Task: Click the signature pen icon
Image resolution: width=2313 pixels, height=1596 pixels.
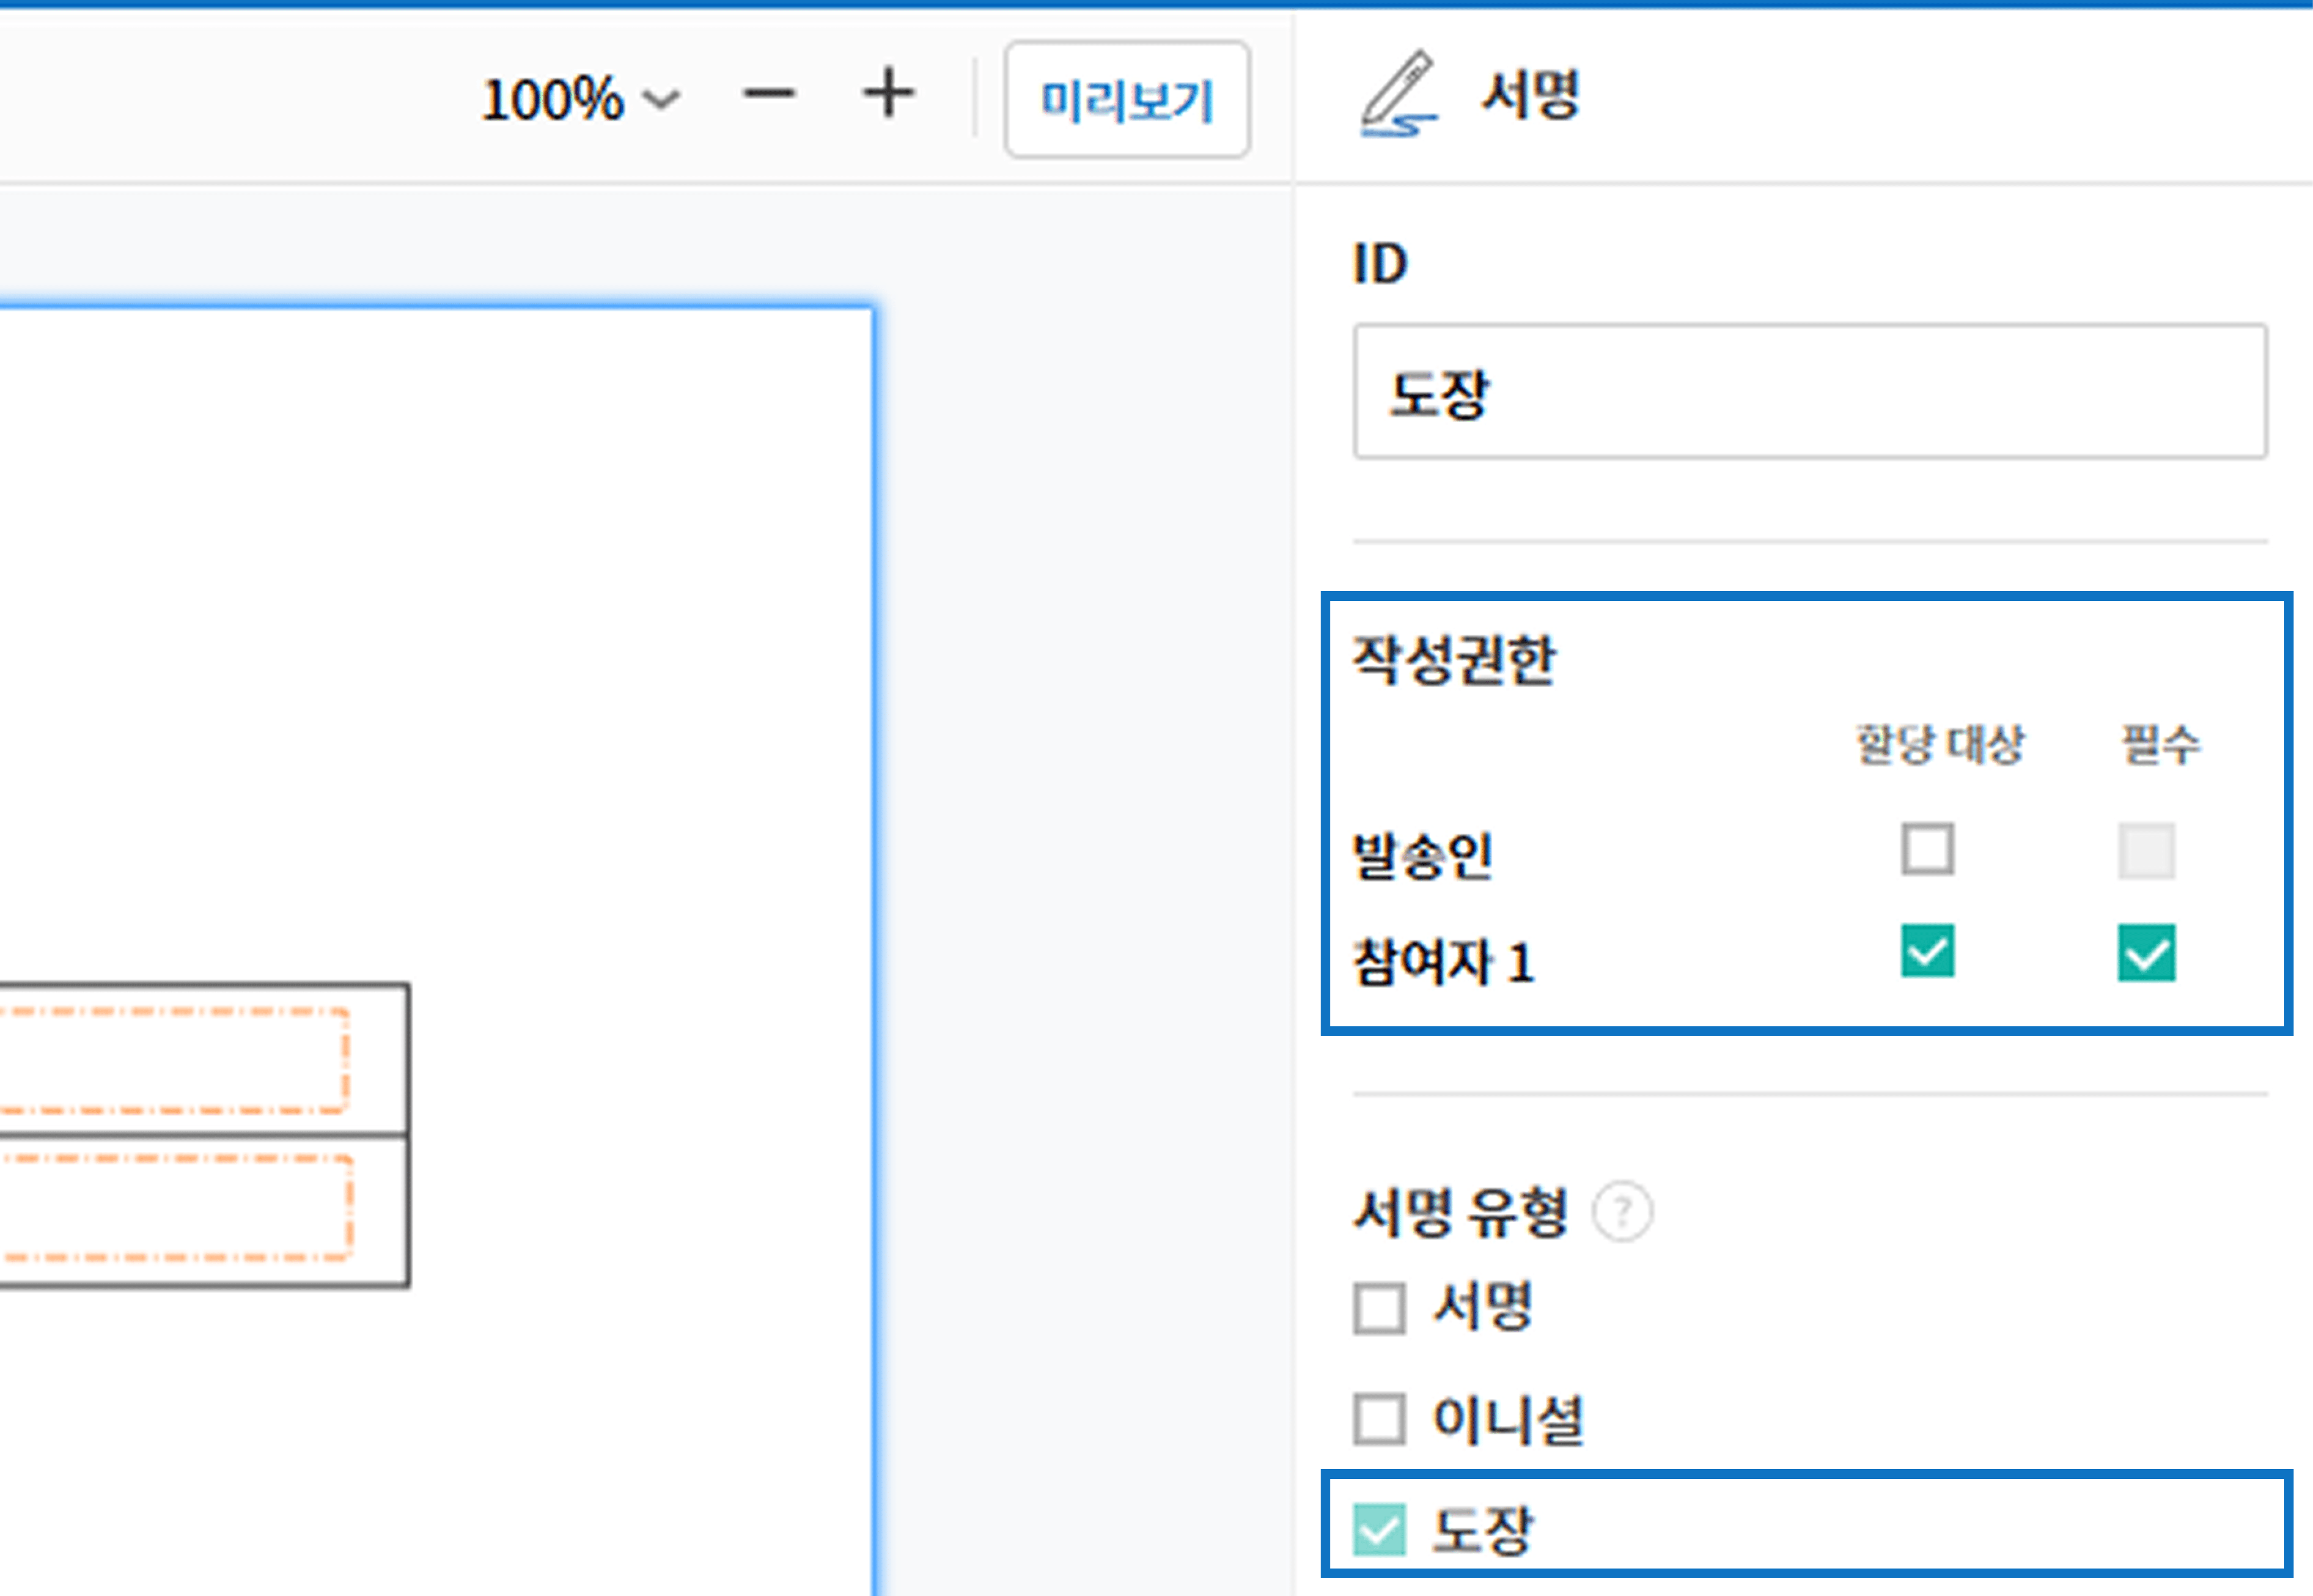Action: pyautogui.click(x=1399, y=94)
